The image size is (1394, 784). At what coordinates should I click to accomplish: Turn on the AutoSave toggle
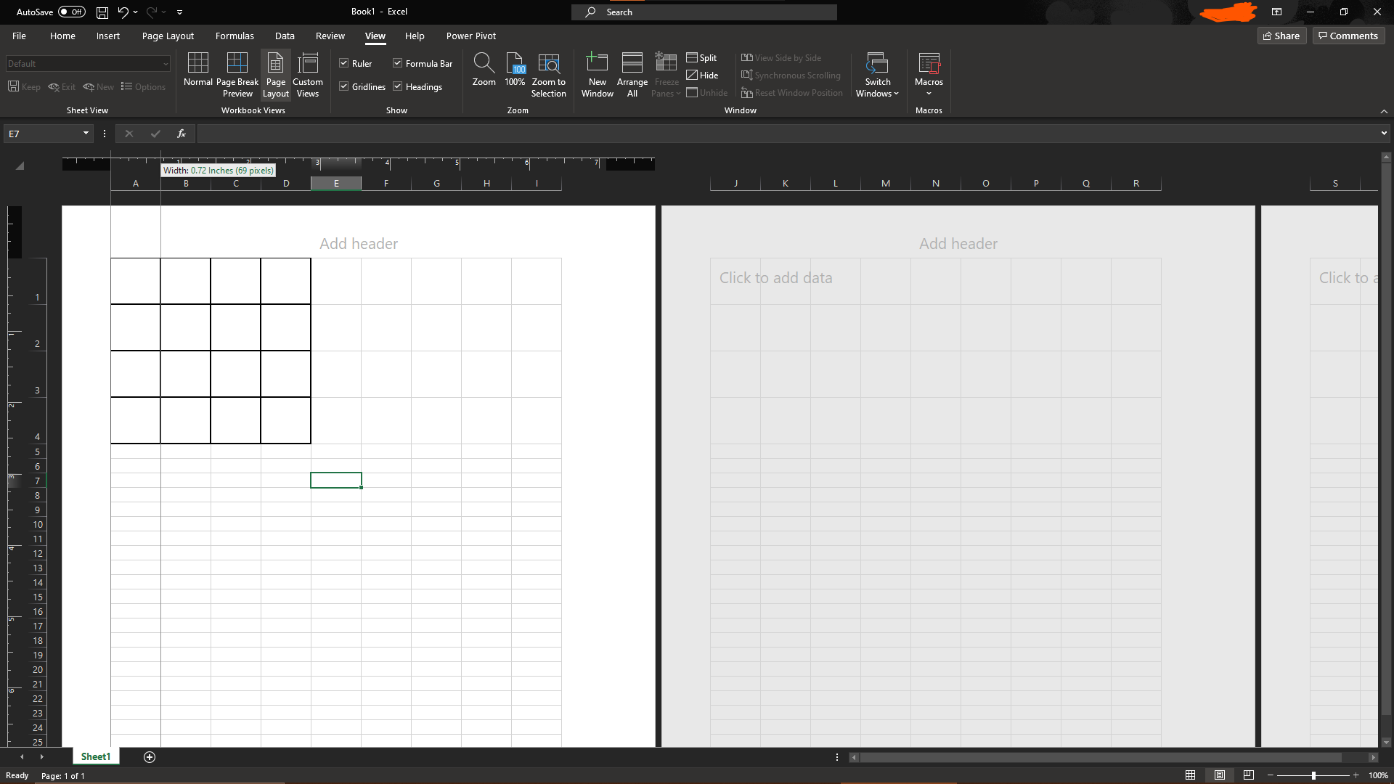(x=71, y=12)
